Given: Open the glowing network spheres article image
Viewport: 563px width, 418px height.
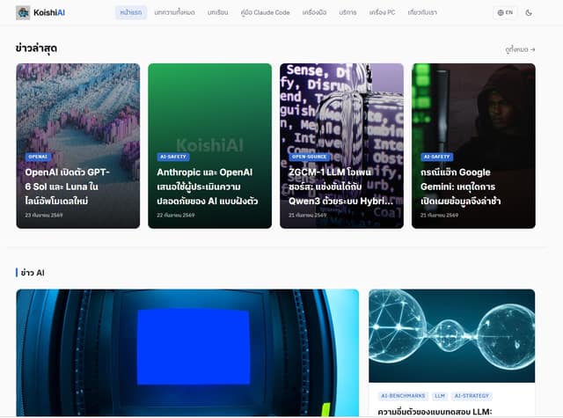Looking at the screenshot, I should point(451,336).
